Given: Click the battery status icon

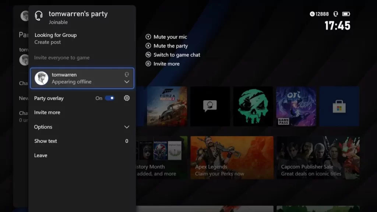Looking at the screenshot, I should (x=346, y=14).
